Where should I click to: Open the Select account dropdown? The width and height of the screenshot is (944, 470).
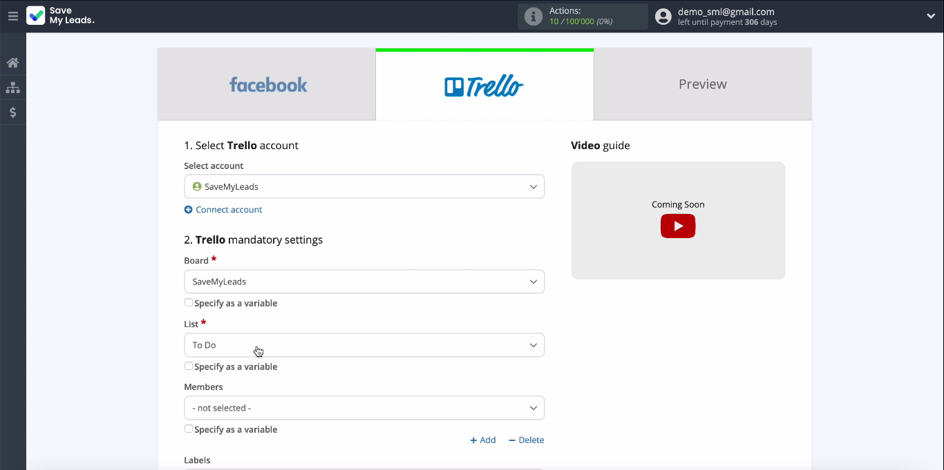(x=364, y=187)
